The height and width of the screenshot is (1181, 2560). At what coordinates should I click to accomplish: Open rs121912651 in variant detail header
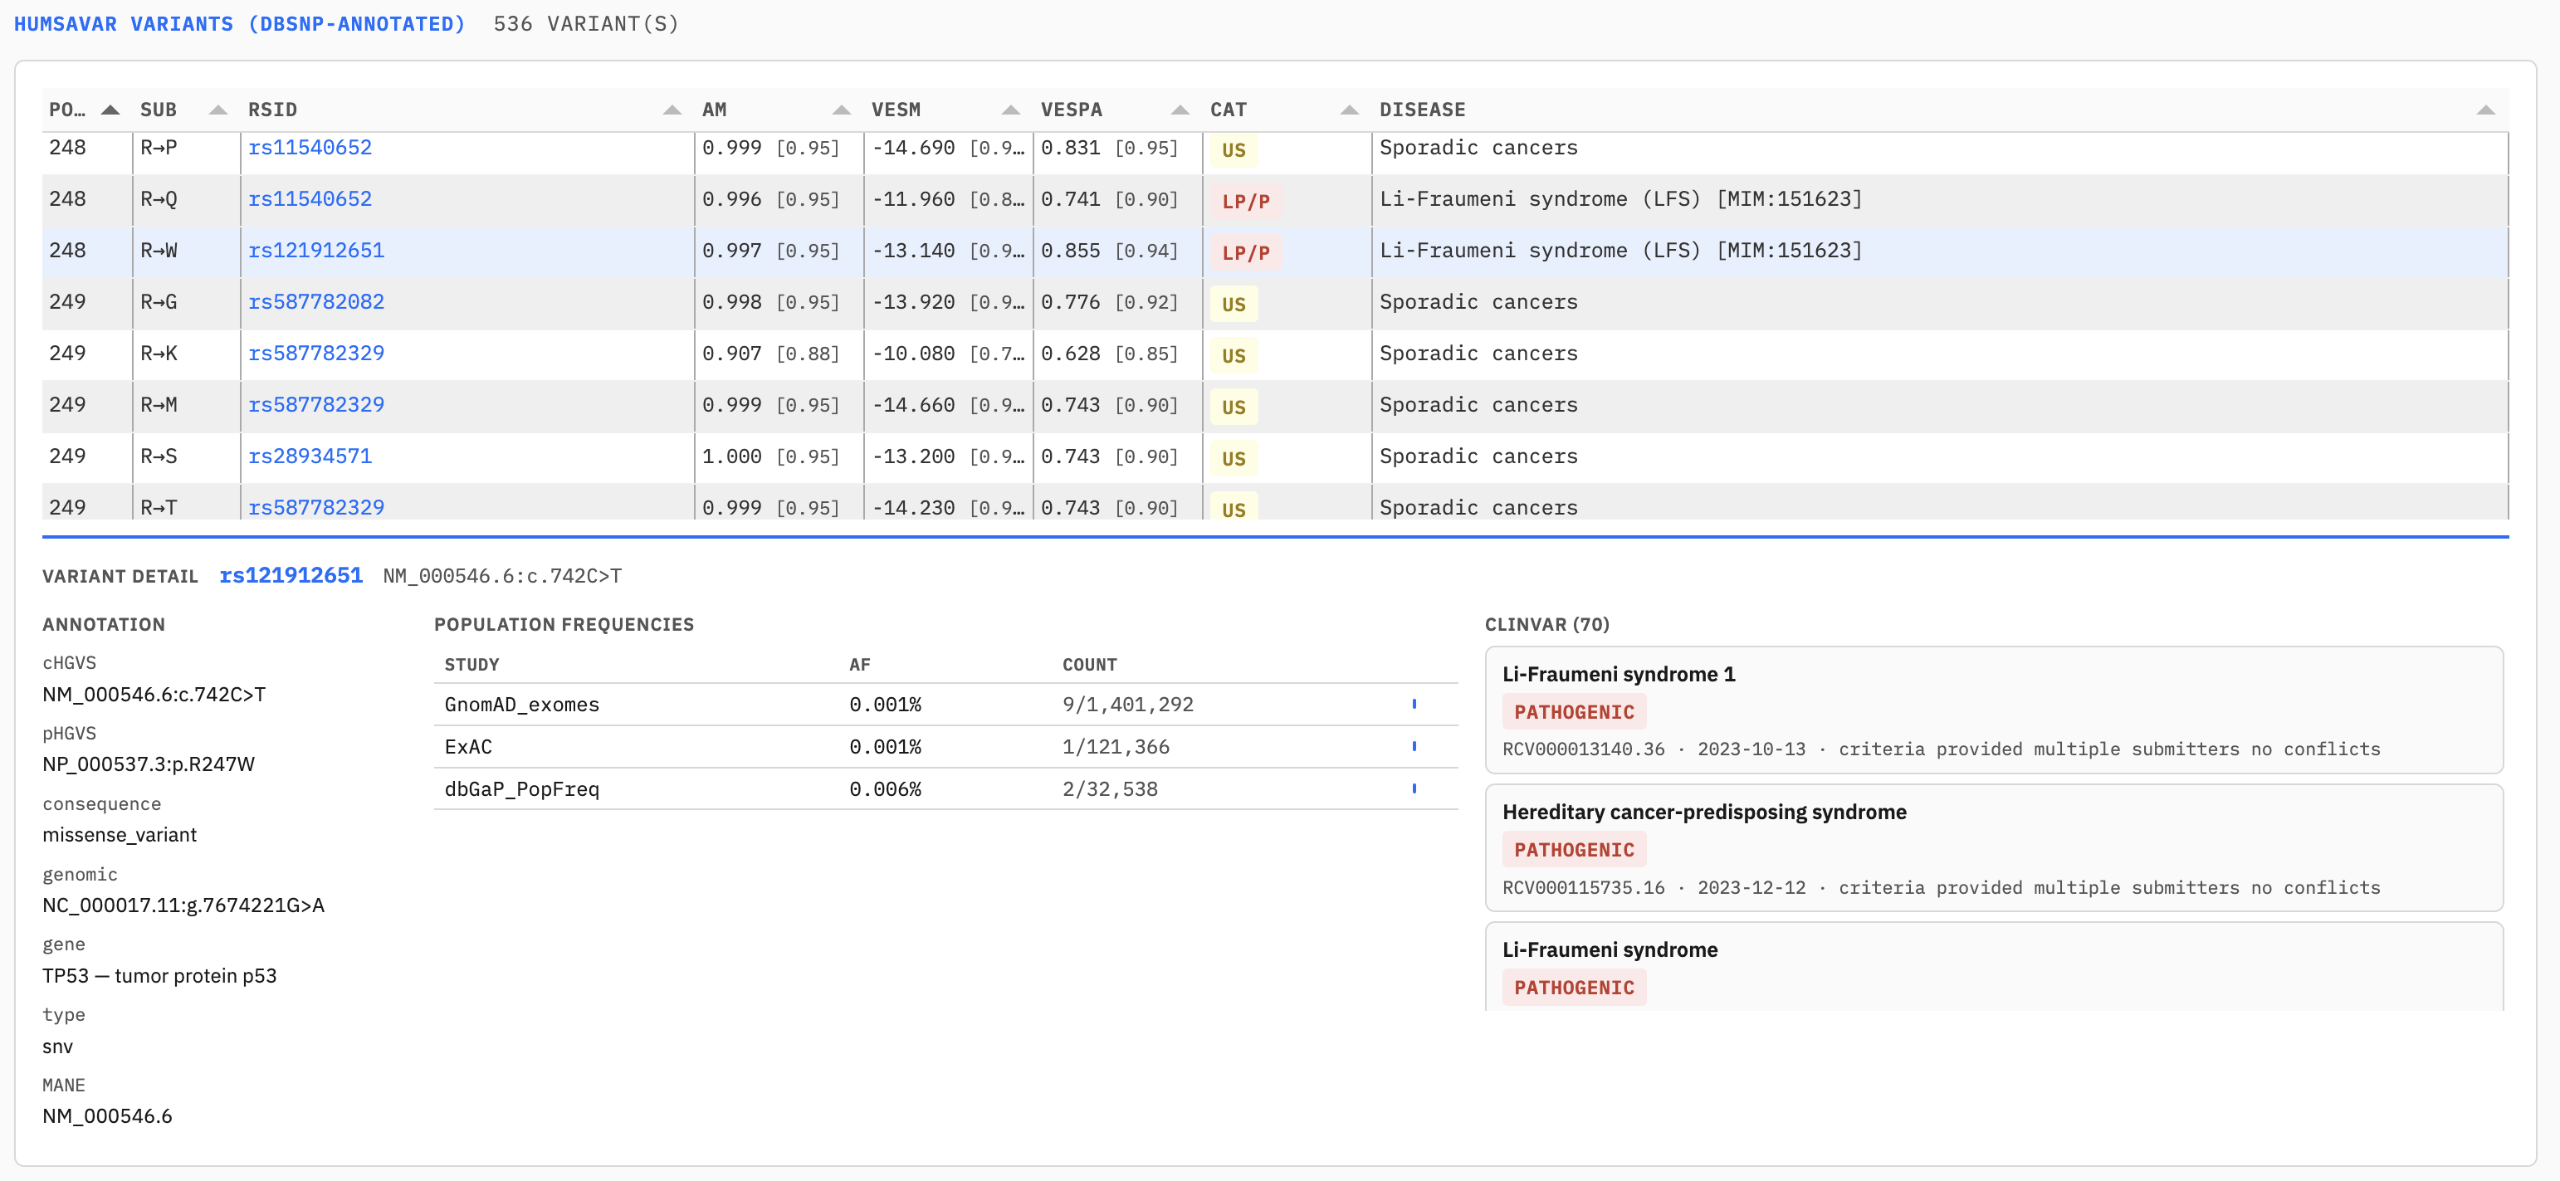(x=291, y=575)
